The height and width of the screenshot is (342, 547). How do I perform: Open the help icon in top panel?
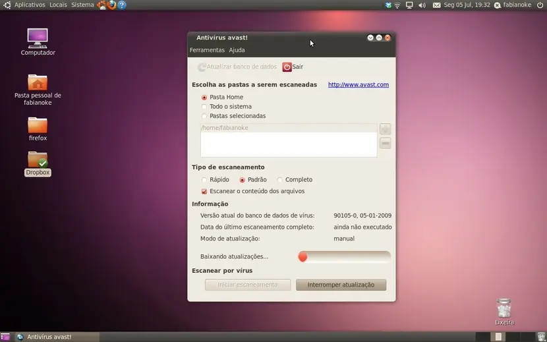[x=122, y=5]
